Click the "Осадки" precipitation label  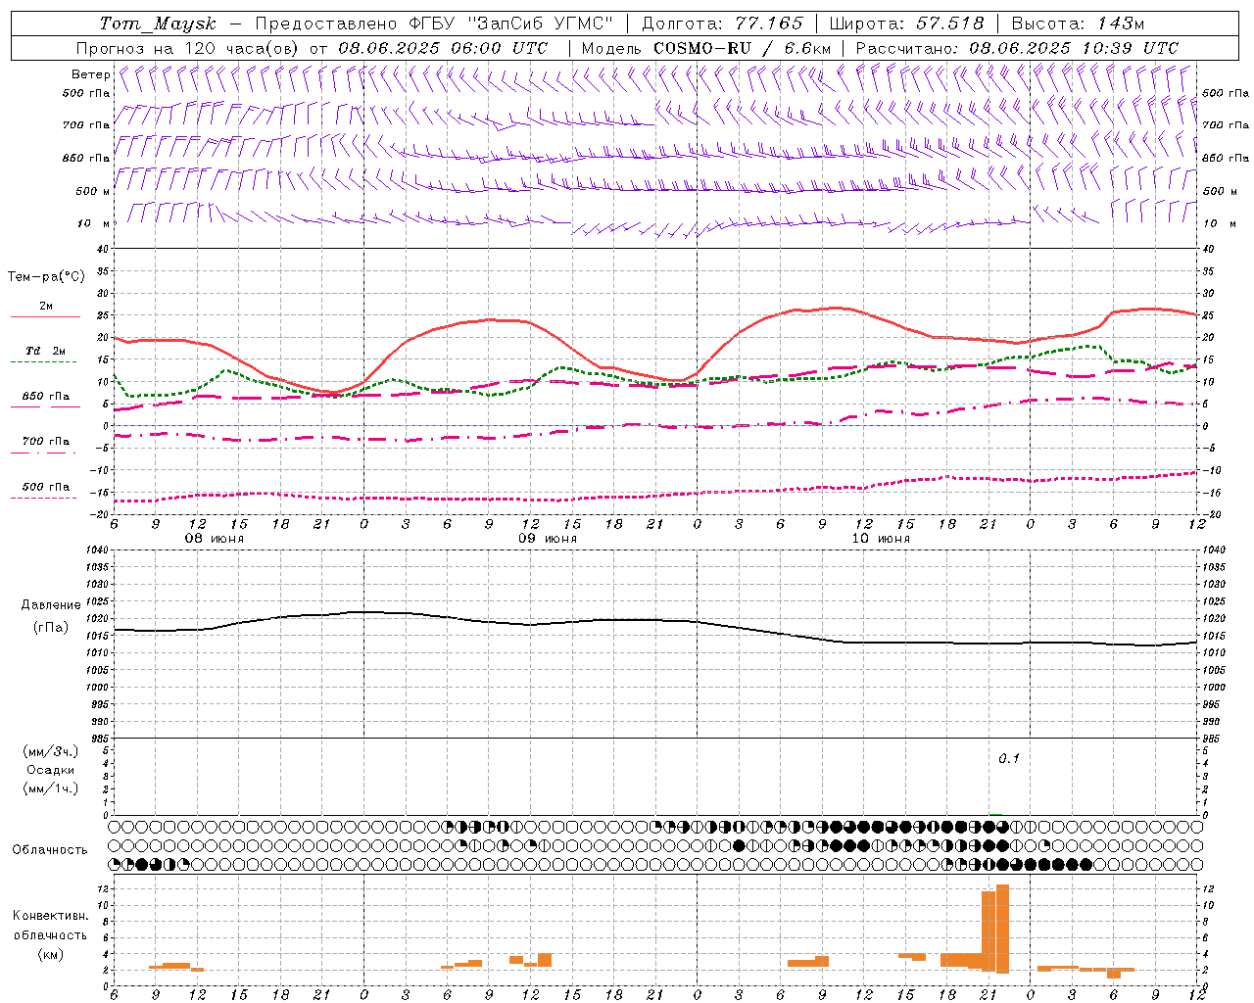click(x=51, y=770)
